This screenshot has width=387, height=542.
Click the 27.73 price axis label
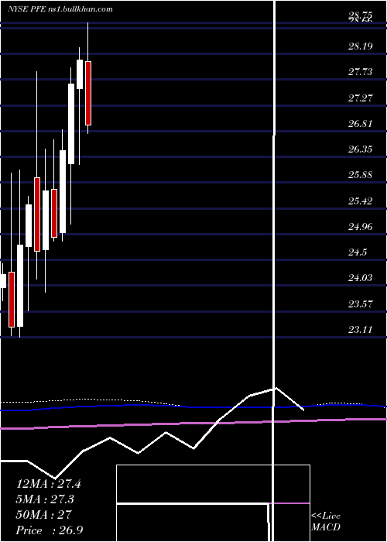pyautogui.click(x=361, y=72)
